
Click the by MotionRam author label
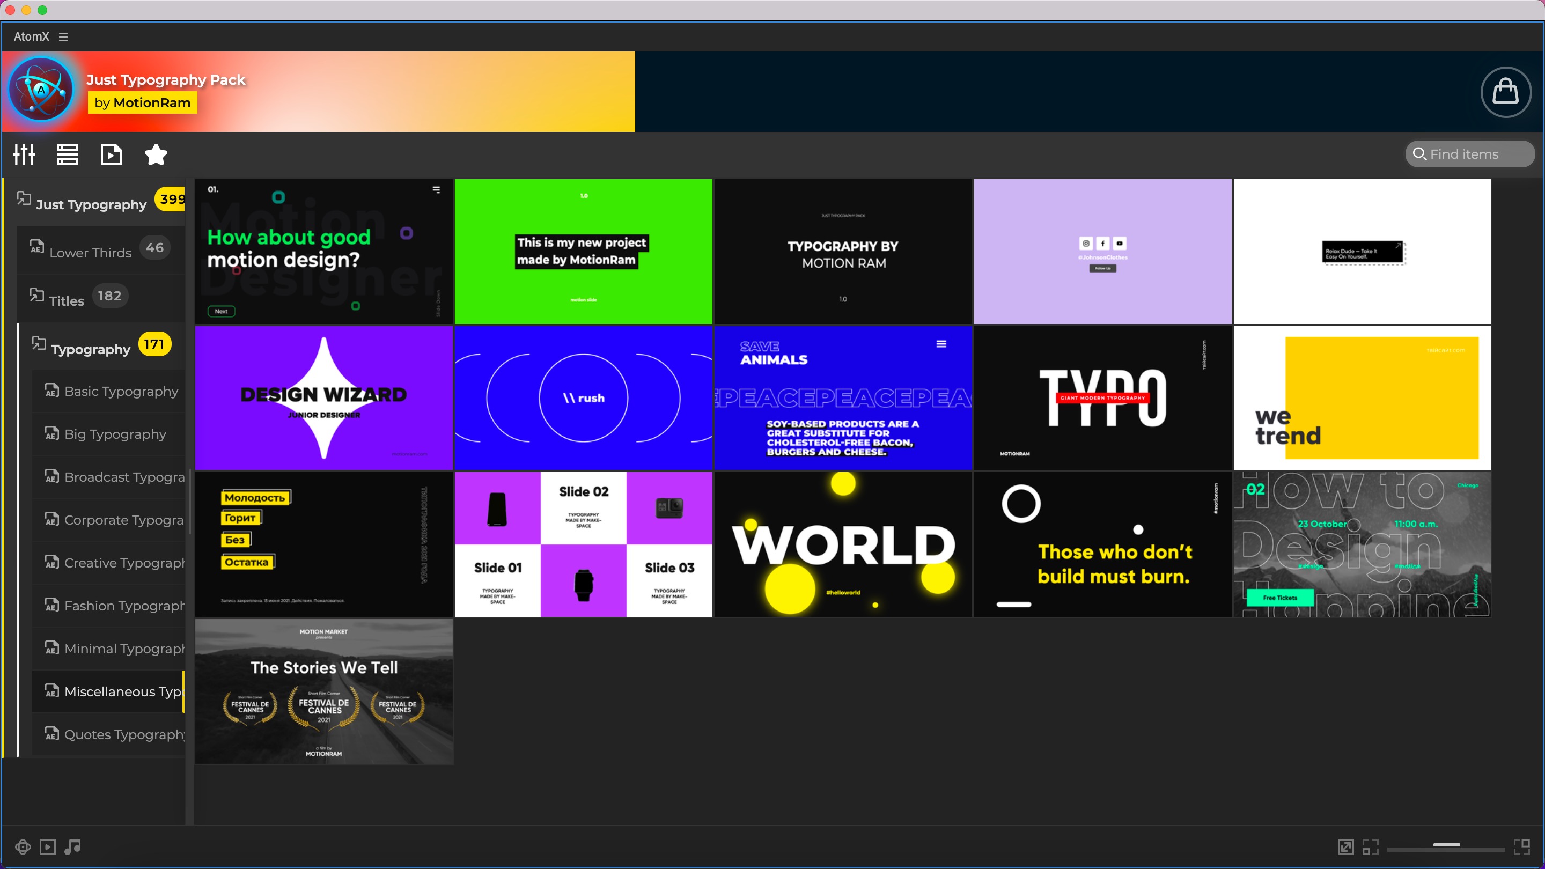point(142,102)
